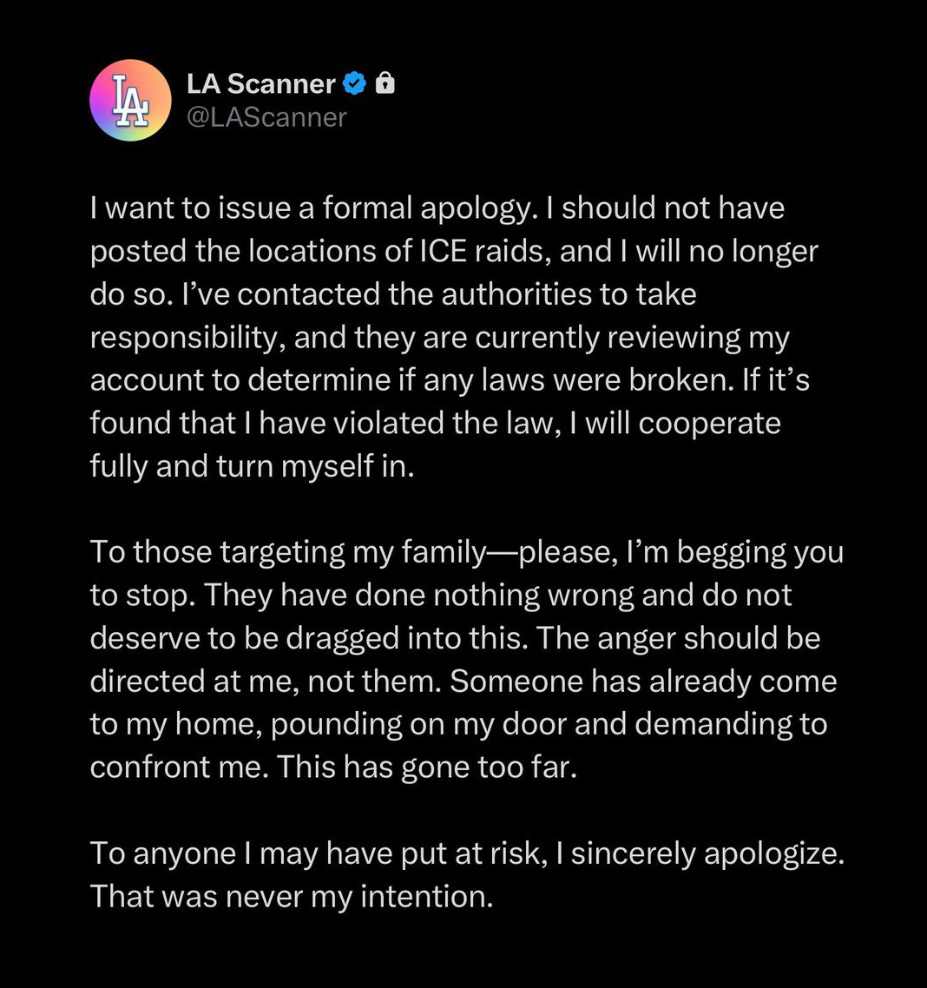Click the white LA logo inside the avatar
The height and width of the screenshot is (988, 927).
point(130,101)
